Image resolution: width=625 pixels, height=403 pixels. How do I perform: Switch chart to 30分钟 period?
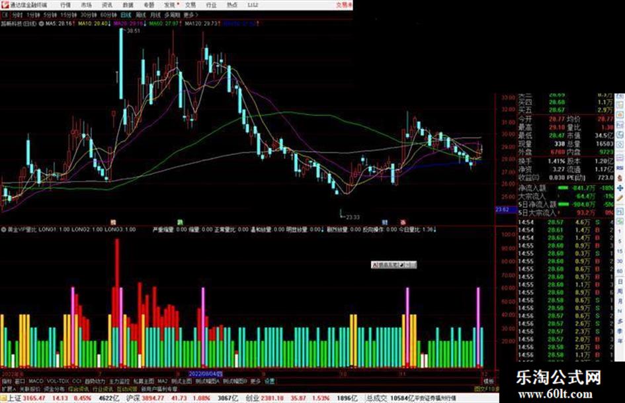click(89, 15)
